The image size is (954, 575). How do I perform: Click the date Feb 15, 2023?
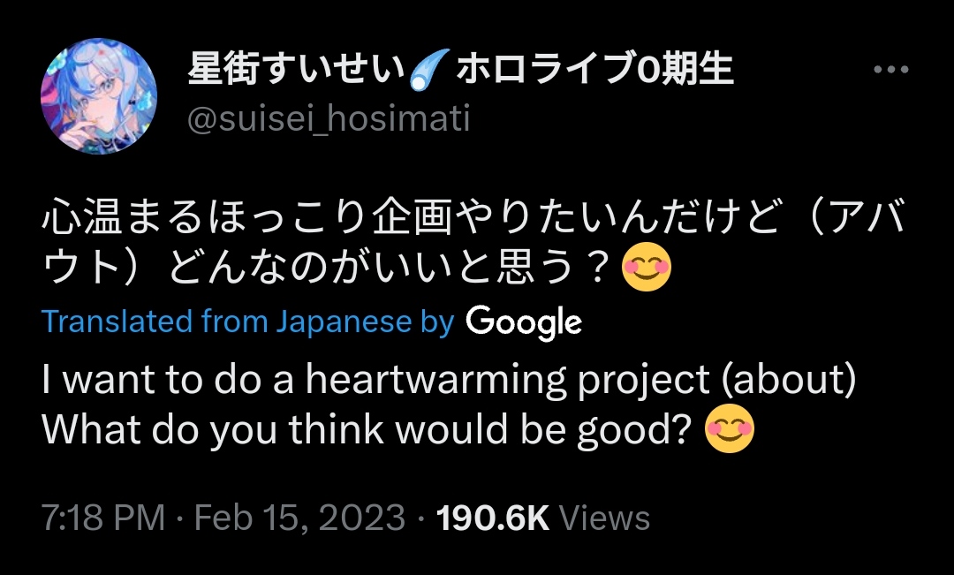[x=299, y=518]
